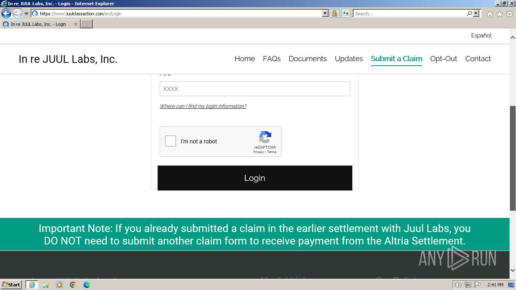Image resolution: width=516 pixels, height=290 pixels.
Task: Click the page scrollbar down arrow
Action: click(x=513, y=270)
